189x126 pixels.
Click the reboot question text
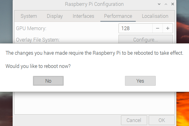coord(41,66)
